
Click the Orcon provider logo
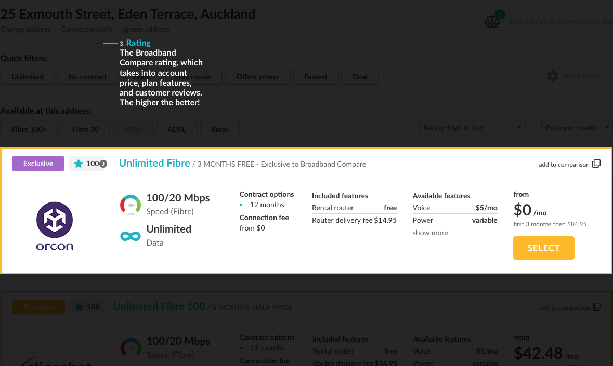tap(55, 226)
